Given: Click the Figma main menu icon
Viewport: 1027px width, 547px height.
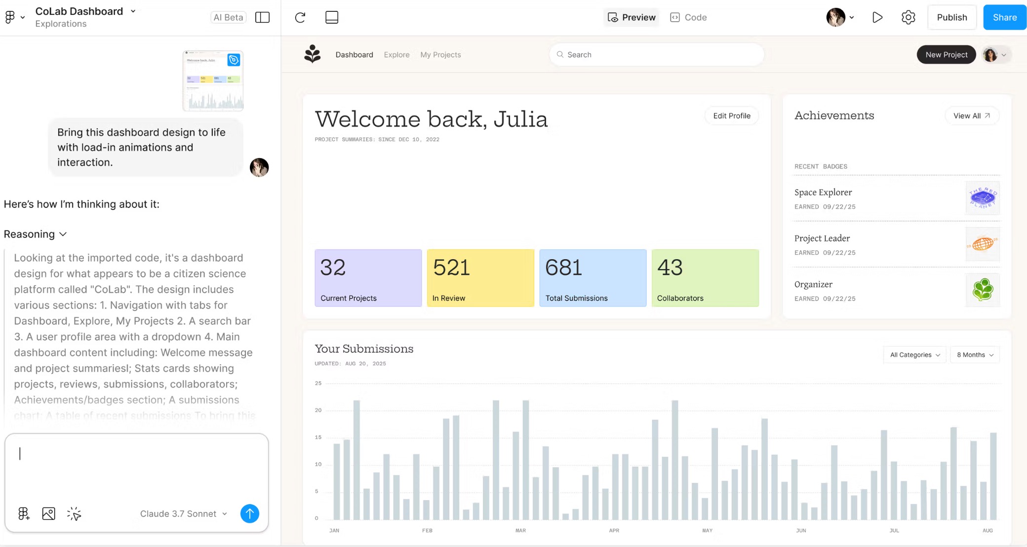Looking at the screenshot, I should click(10, 17).
